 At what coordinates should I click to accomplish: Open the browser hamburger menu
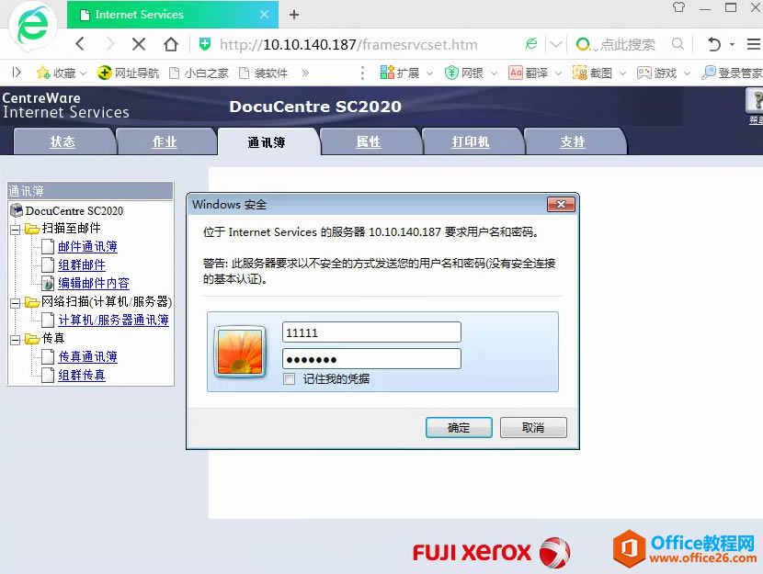[754, 44]
